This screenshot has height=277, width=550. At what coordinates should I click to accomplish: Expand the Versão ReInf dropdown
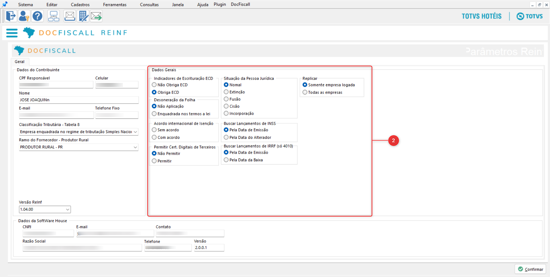(x=68, y=209)
